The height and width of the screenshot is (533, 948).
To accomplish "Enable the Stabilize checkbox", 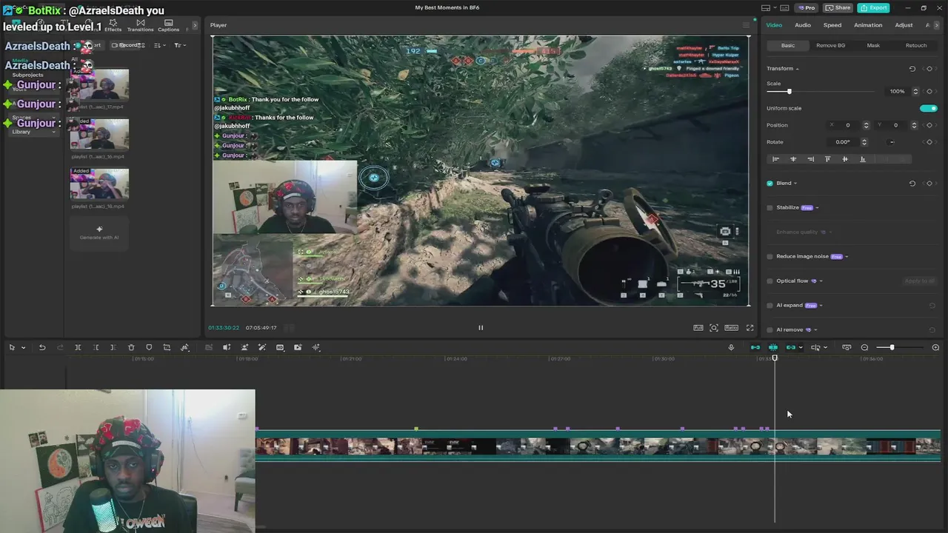I will (x=770, y=208).
